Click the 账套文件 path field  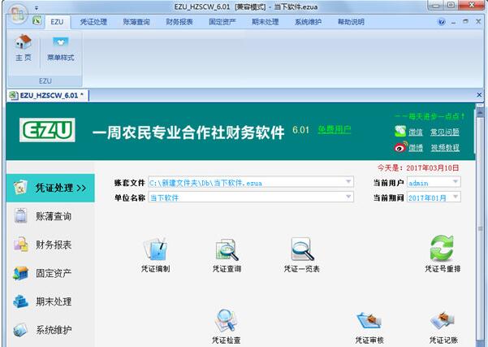251,182
